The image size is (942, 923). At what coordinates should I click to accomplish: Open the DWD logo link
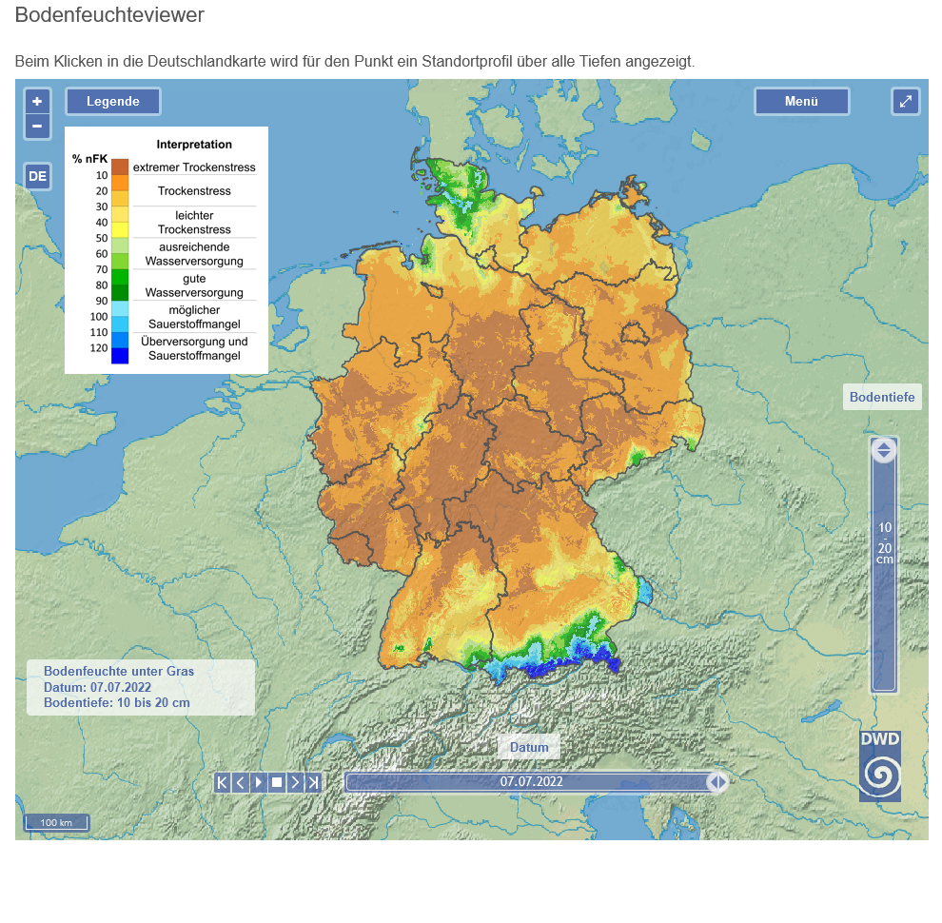point(879,766)
